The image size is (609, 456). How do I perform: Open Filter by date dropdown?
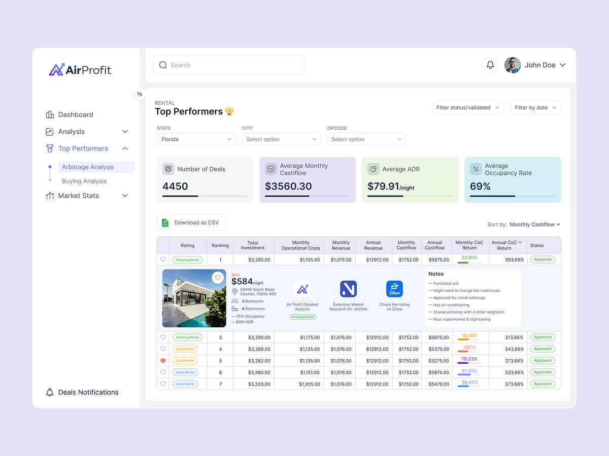click(x=536, y=107)
